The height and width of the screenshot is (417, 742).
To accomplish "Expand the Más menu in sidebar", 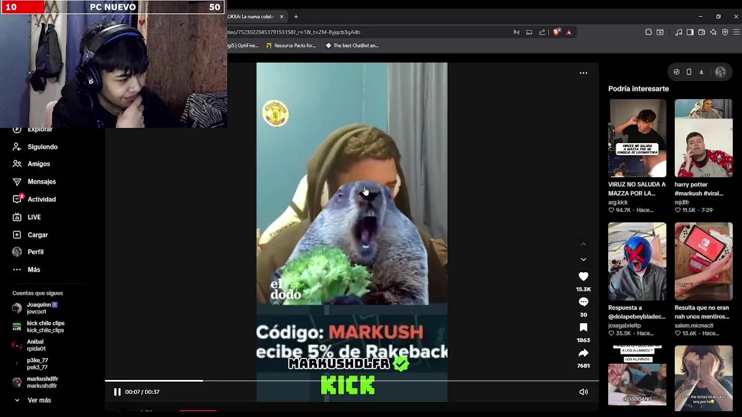I will (34, 270).
